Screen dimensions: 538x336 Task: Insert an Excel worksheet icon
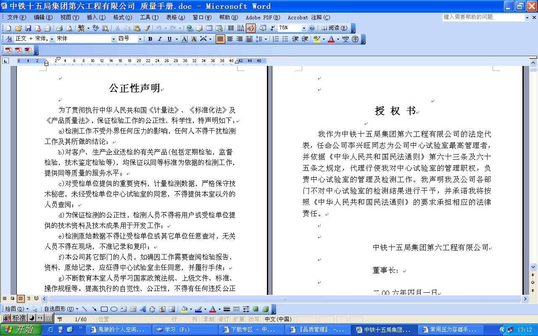click(x=219, y=28)
